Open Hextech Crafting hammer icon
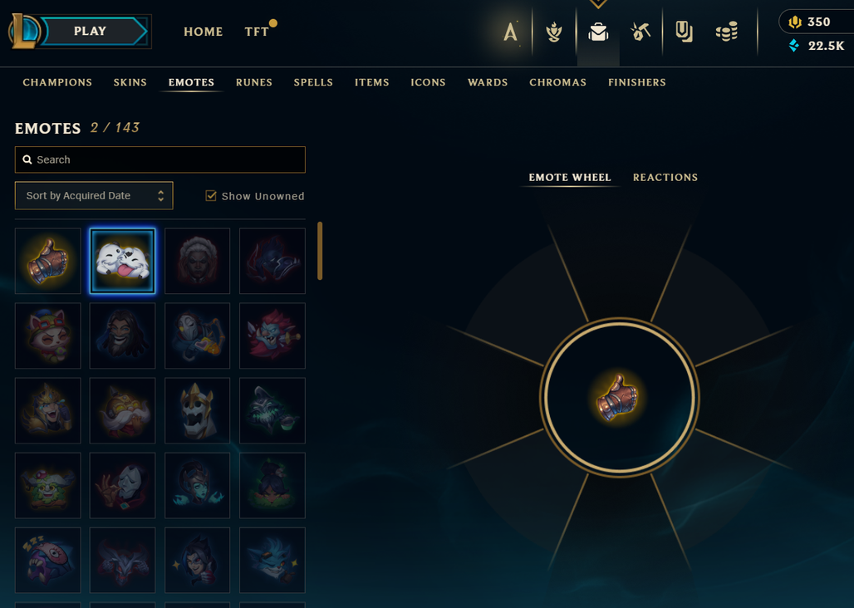The width and height of the screenshot is (854, 608). point(640,32)
